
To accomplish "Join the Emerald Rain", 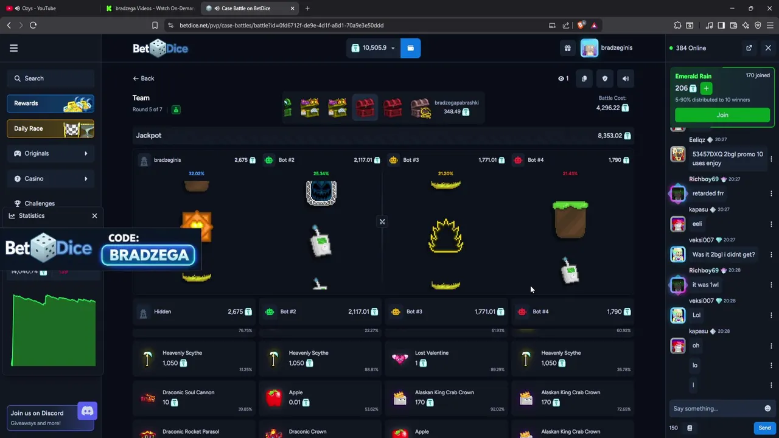I will click(x=722, y=115).
